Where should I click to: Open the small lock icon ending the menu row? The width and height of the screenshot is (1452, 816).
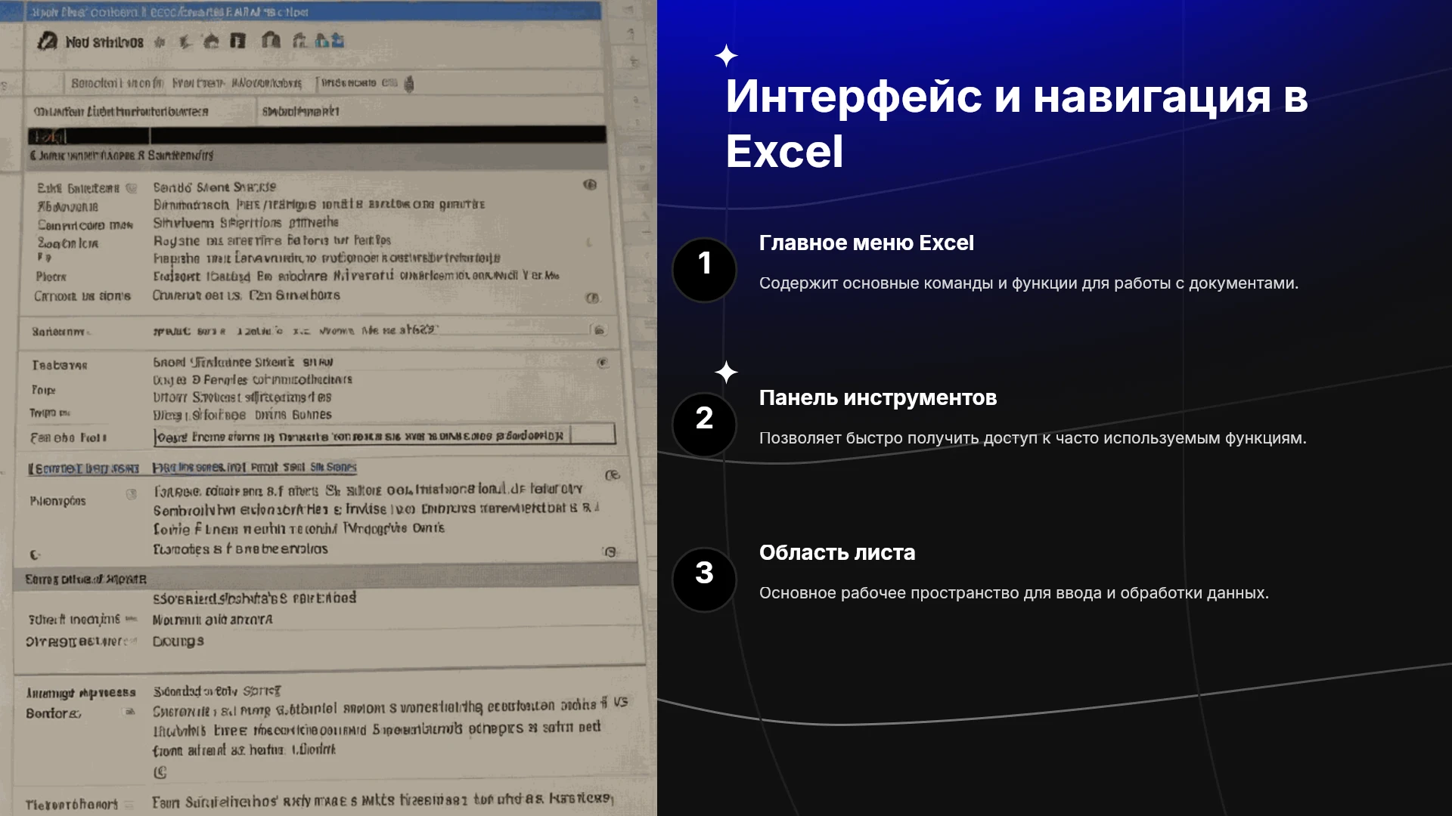(x=409, y=83)
